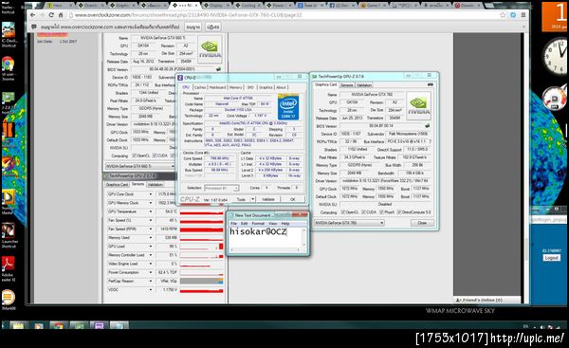Open the Memory tab in CPU-Z
The width and height of the screenshot is (569, 348).
pyautogui.click(x=235, y=87)
